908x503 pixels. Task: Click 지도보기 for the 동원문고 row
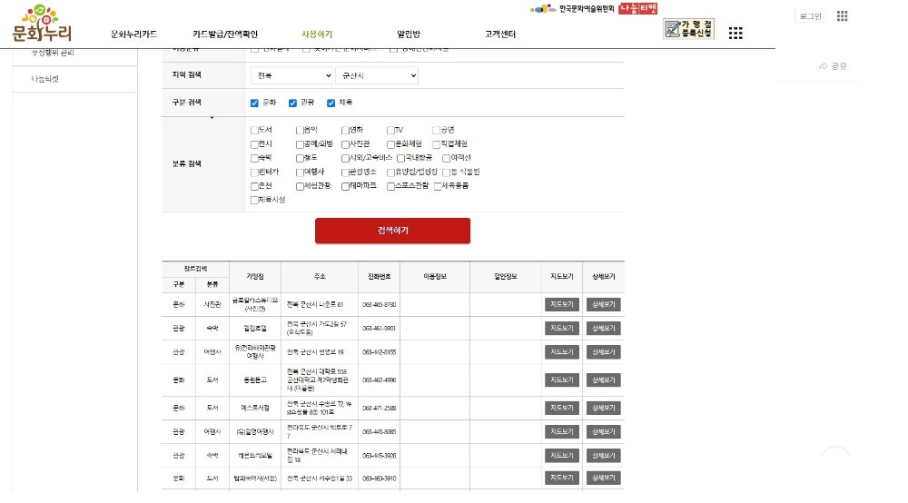pyautogui.click(x=562, y=380)
